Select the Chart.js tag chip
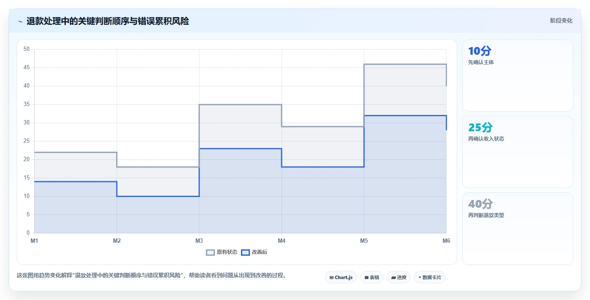The width and height of the screenshot is (590, 300). (x=341, y=277)
